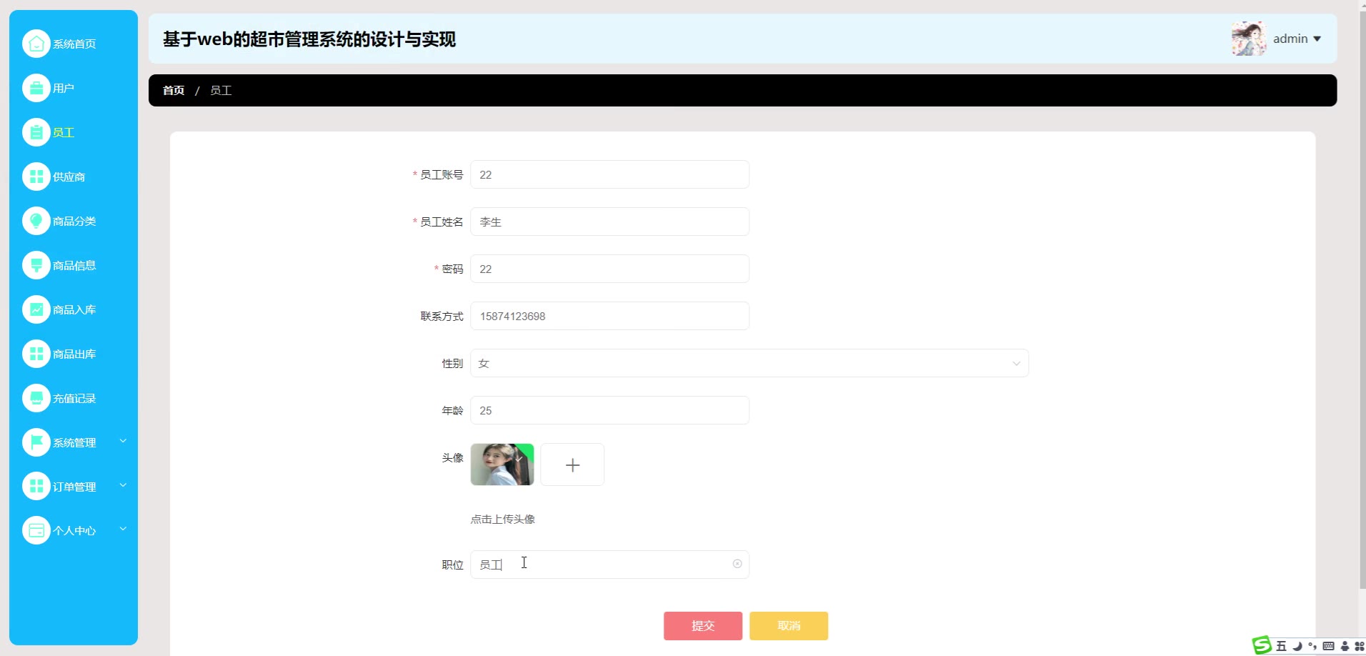Click the Sogou S input method icon
Screen dimensions: 1366x656
tap(1262, 645)
